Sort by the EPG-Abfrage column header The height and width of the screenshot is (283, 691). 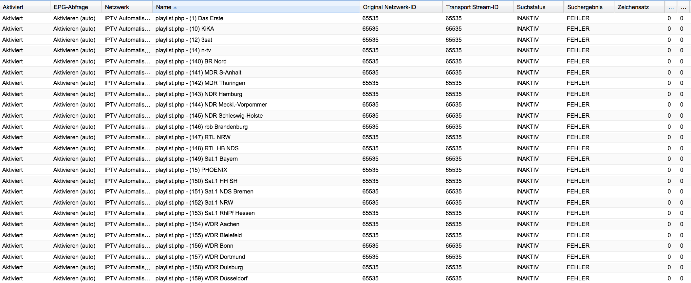76,7
